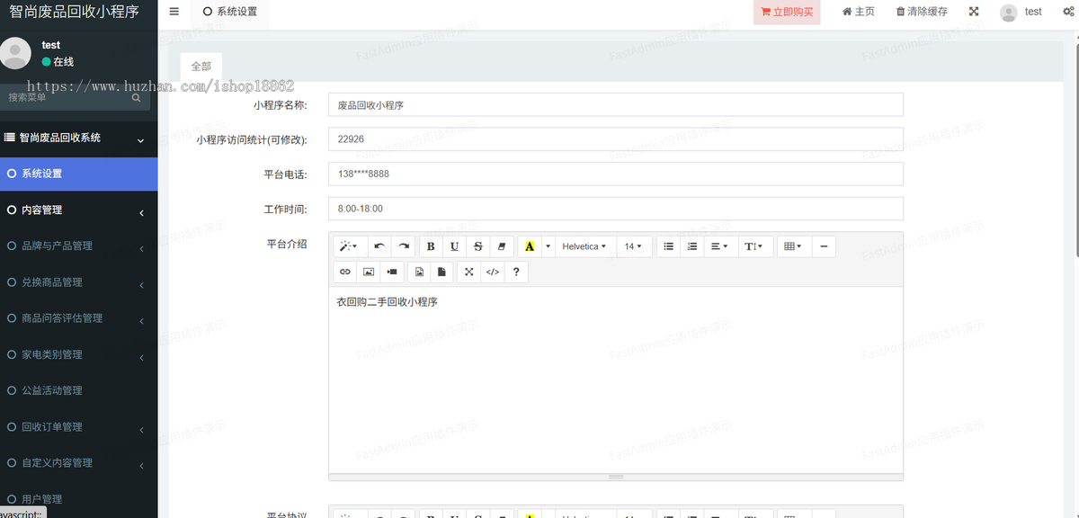Select the 全部 tab
The width and height of the screenshot is (1079, 518).
point(201,67)
